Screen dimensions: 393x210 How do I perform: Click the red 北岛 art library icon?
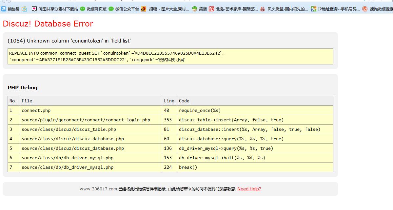tap(211, 9)
